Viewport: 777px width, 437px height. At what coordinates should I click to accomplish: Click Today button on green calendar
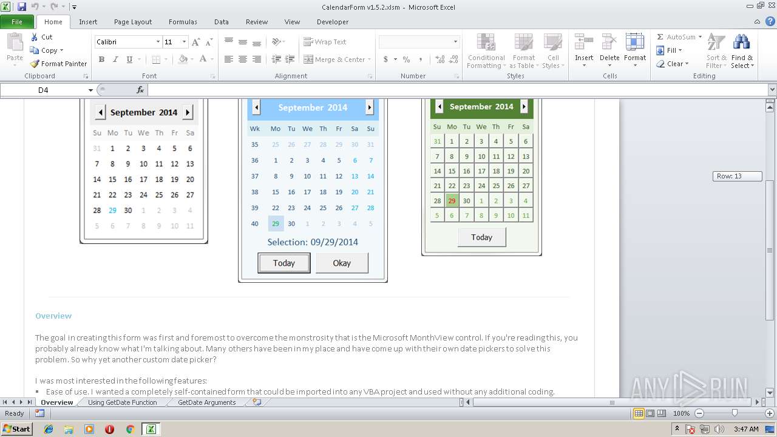pyautogui.click(x=481, y=237)
